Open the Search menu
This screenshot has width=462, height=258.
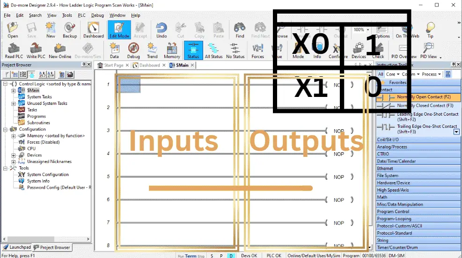pyautogui.click(x=36, y=15)
